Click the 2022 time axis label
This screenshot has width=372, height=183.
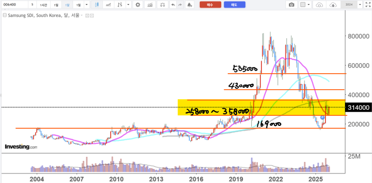(x=276, y=178)
